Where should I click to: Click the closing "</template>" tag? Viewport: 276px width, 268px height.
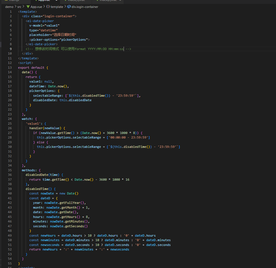(x=28, y=58)
